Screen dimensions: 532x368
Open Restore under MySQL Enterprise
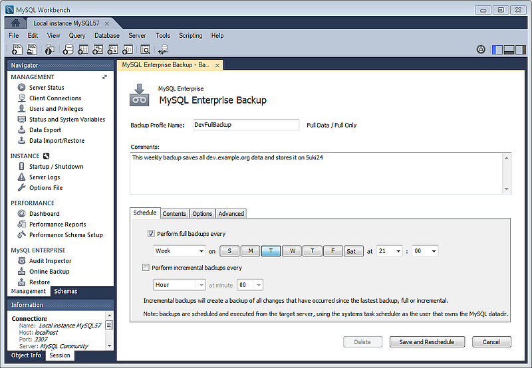point(39,282)
